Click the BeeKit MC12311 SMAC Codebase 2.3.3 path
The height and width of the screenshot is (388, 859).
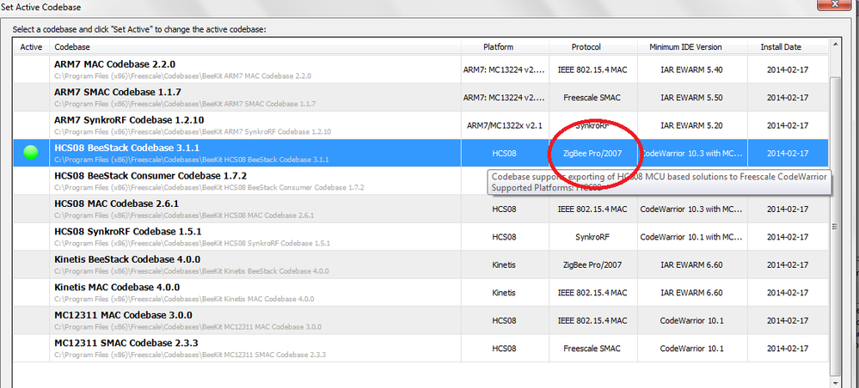click(190, 355)
